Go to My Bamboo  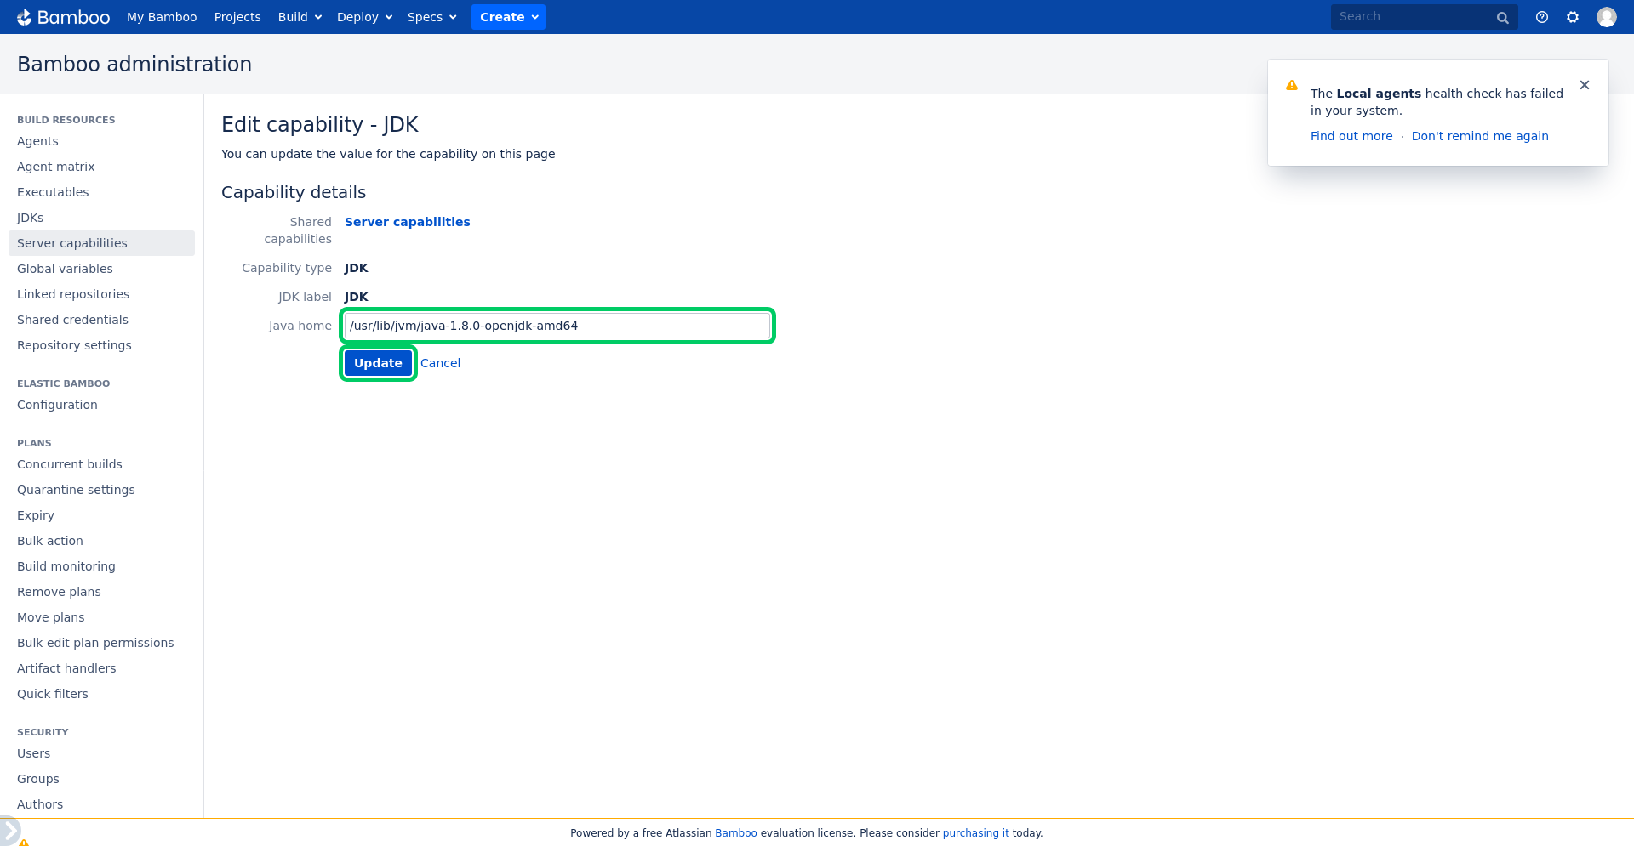(162, 17)
